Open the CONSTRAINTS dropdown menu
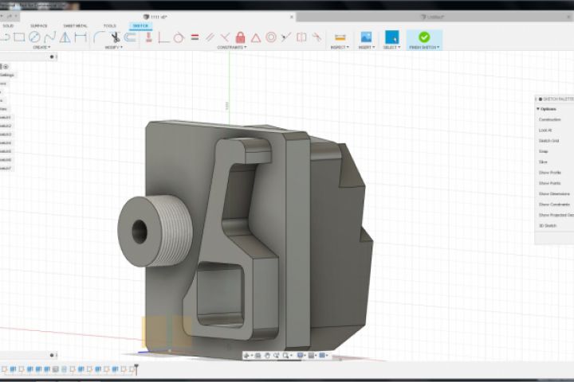 [232, 47]
